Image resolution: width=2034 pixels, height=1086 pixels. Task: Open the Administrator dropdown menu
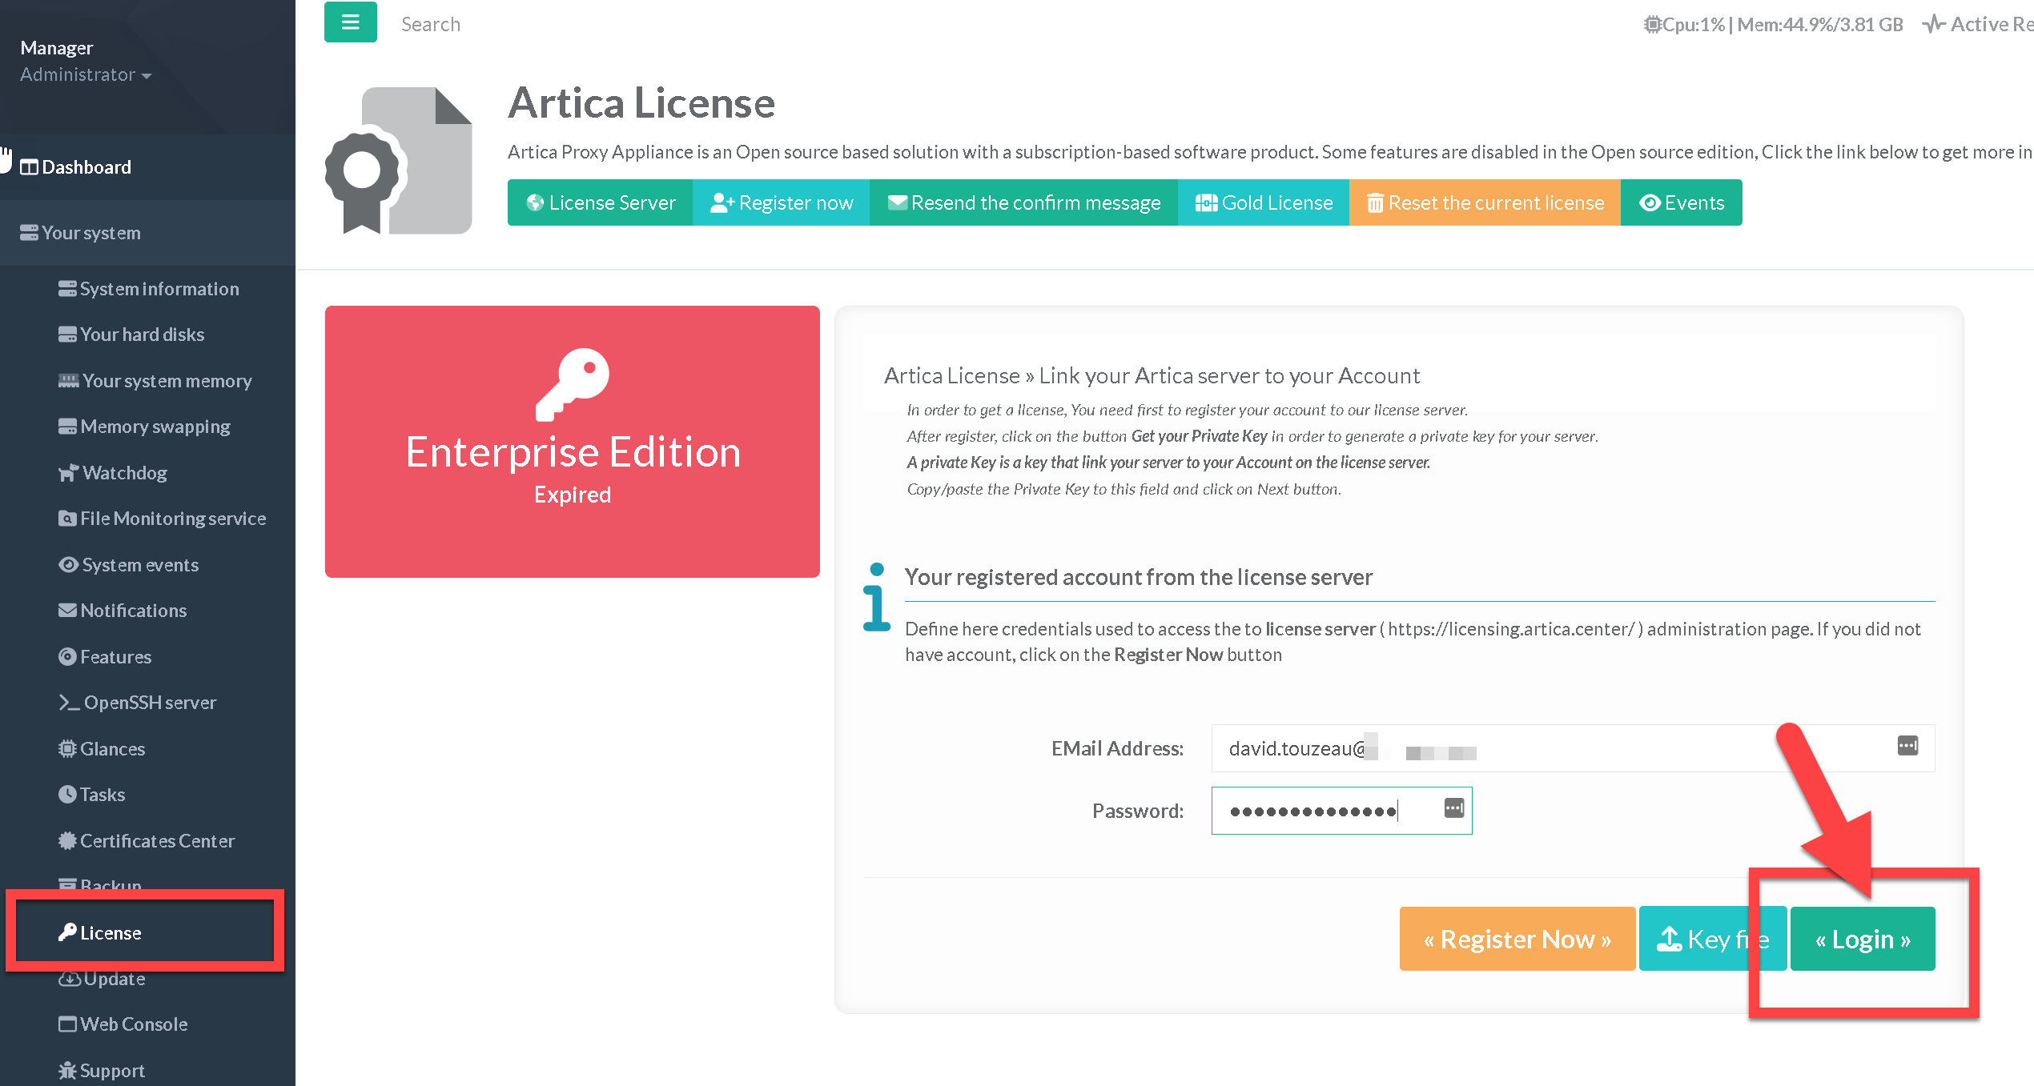(x=86, y=74)
